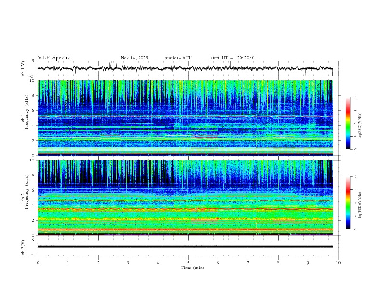This screenshot has width=381, height=295.
Task: Click the ch.1 'Frequency (kHz)' axis label
Action: (27, 112)
